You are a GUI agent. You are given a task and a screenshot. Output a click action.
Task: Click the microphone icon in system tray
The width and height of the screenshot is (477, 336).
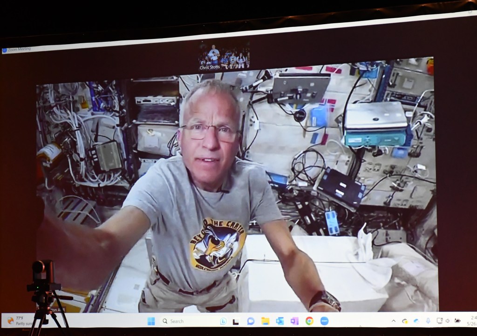(x=428, y=321)
